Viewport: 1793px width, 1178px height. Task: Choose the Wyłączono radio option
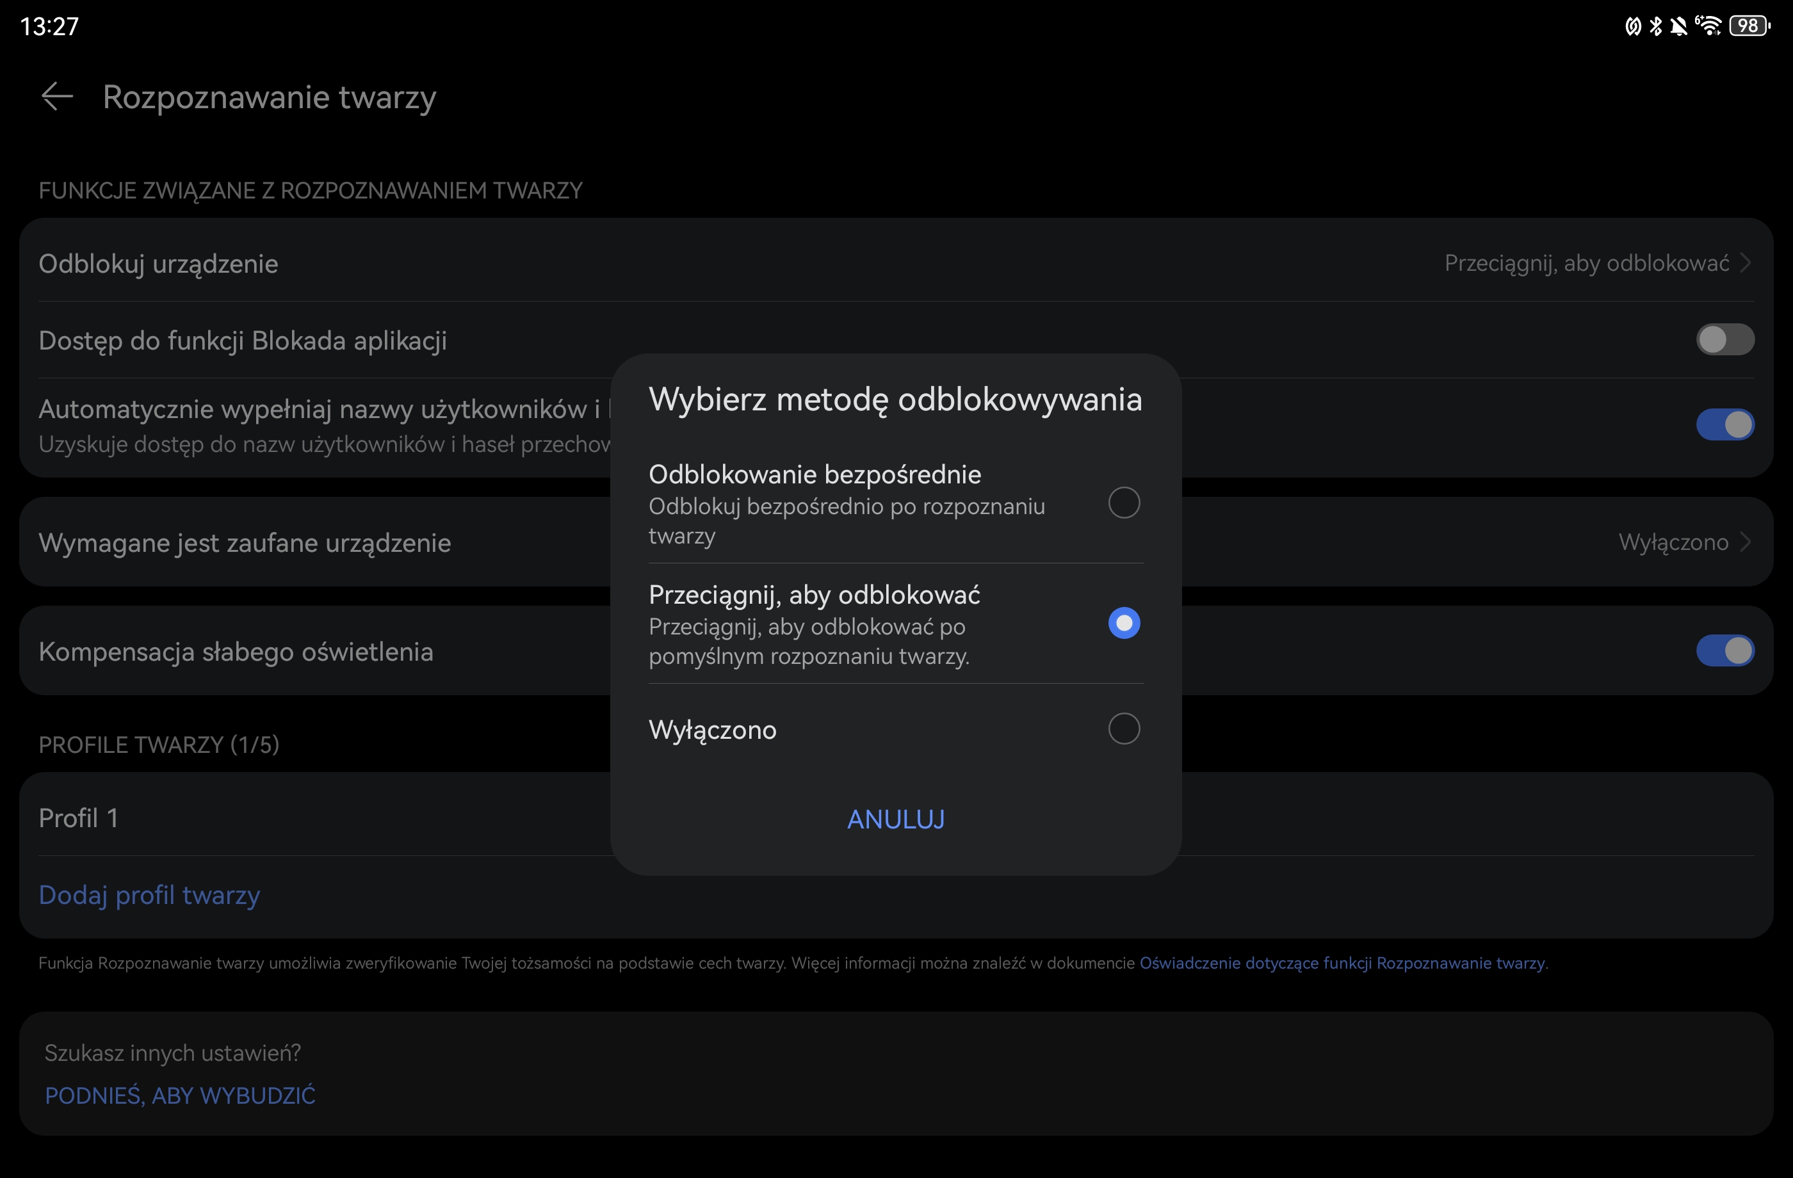[1123, 729]
